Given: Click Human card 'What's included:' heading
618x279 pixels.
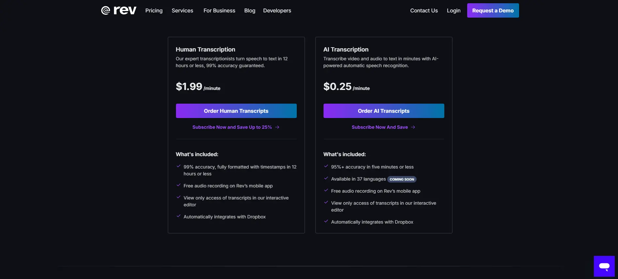Looking at the screenshot, I should [197, 154].
